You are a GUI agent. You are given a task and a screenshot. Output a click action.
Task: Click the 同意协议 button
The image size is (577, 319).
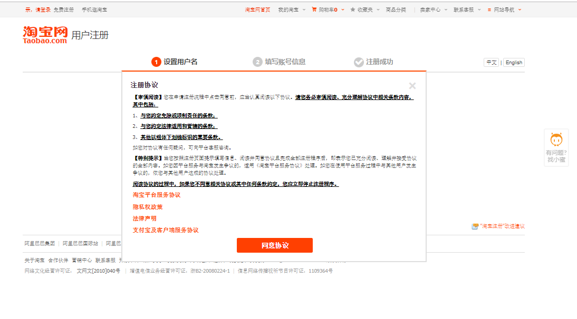click(274, 245)
